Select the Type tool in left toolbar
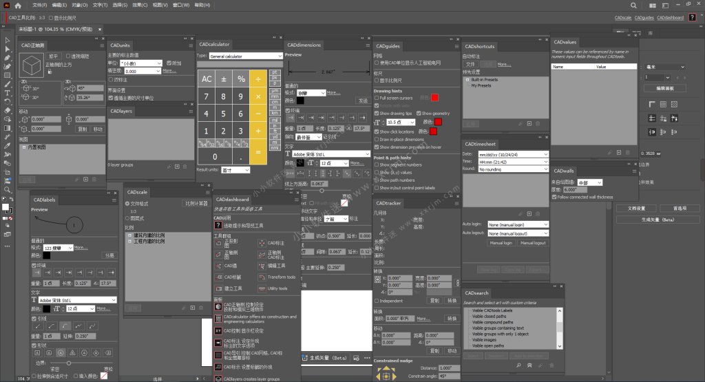 [7, 93]
